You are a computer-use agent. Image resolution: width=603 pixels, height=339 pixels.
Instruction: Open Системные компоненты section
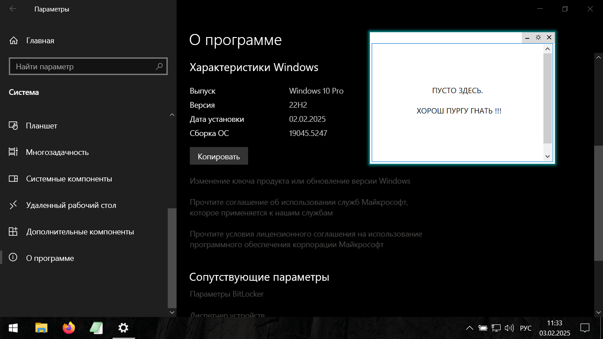(x=69, y=179)
